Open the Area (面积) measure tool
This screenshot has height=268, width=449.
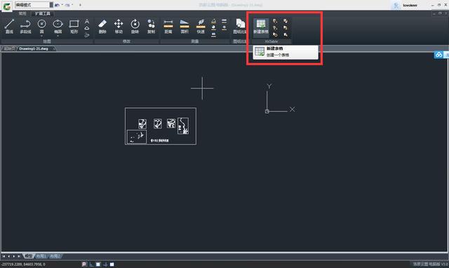pos(185,27)
